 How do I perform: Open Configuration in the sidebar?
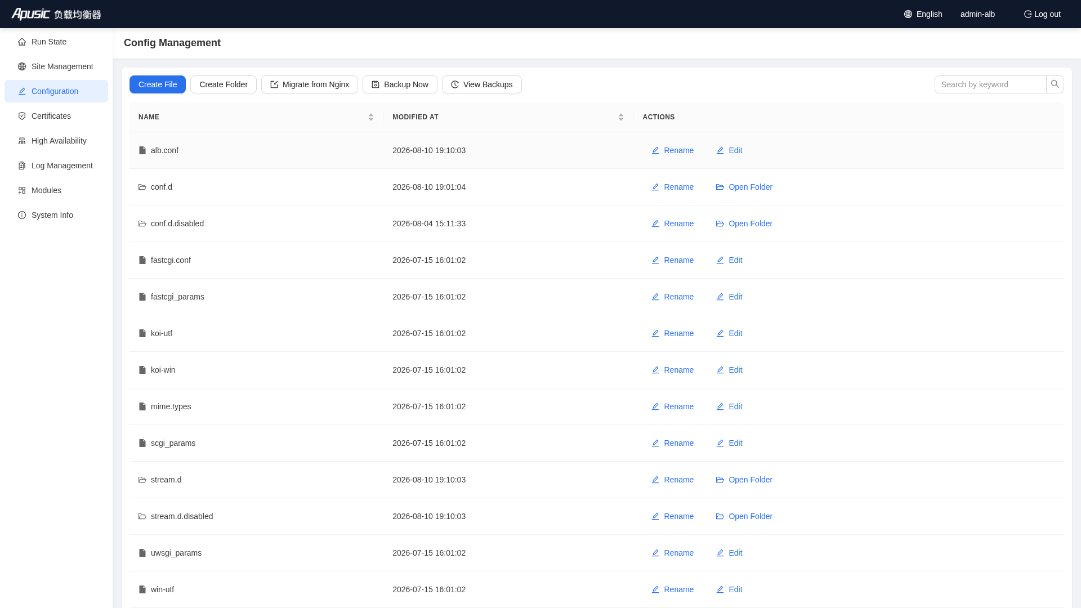56,91
